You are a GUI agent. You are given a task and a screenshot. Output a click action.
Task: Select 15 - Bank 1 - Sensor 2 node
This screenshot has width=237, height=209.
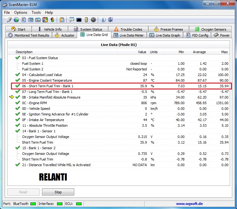[x=39, y=148]
